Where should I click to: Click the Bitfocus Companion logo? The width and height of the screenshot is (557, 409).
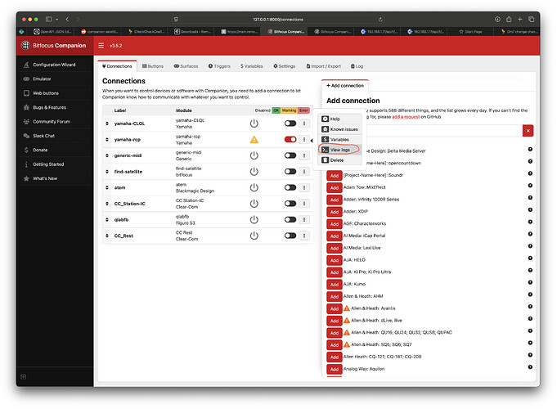[54, 46]
